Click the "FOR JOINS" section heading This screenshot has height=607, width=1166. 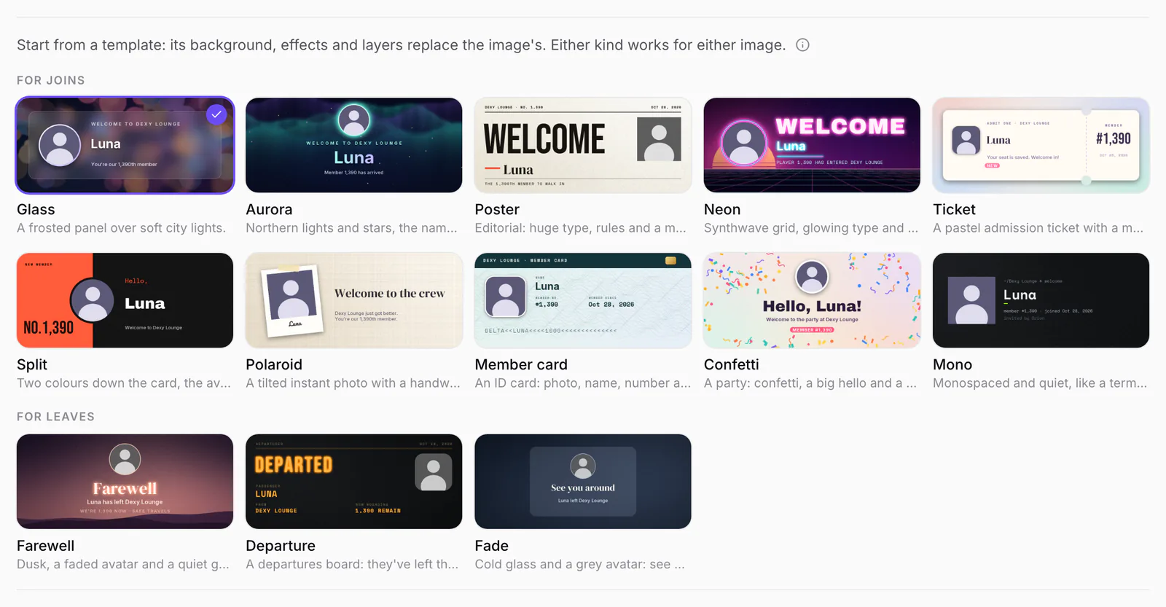pos(51,80)
